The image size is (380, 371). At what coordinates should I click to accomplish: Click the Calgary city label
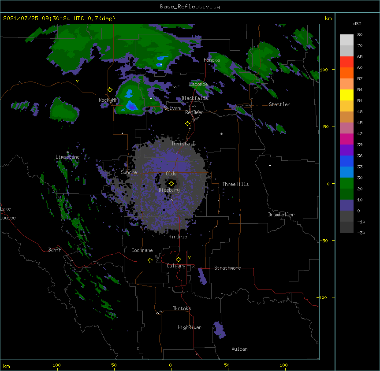(176, 266)
